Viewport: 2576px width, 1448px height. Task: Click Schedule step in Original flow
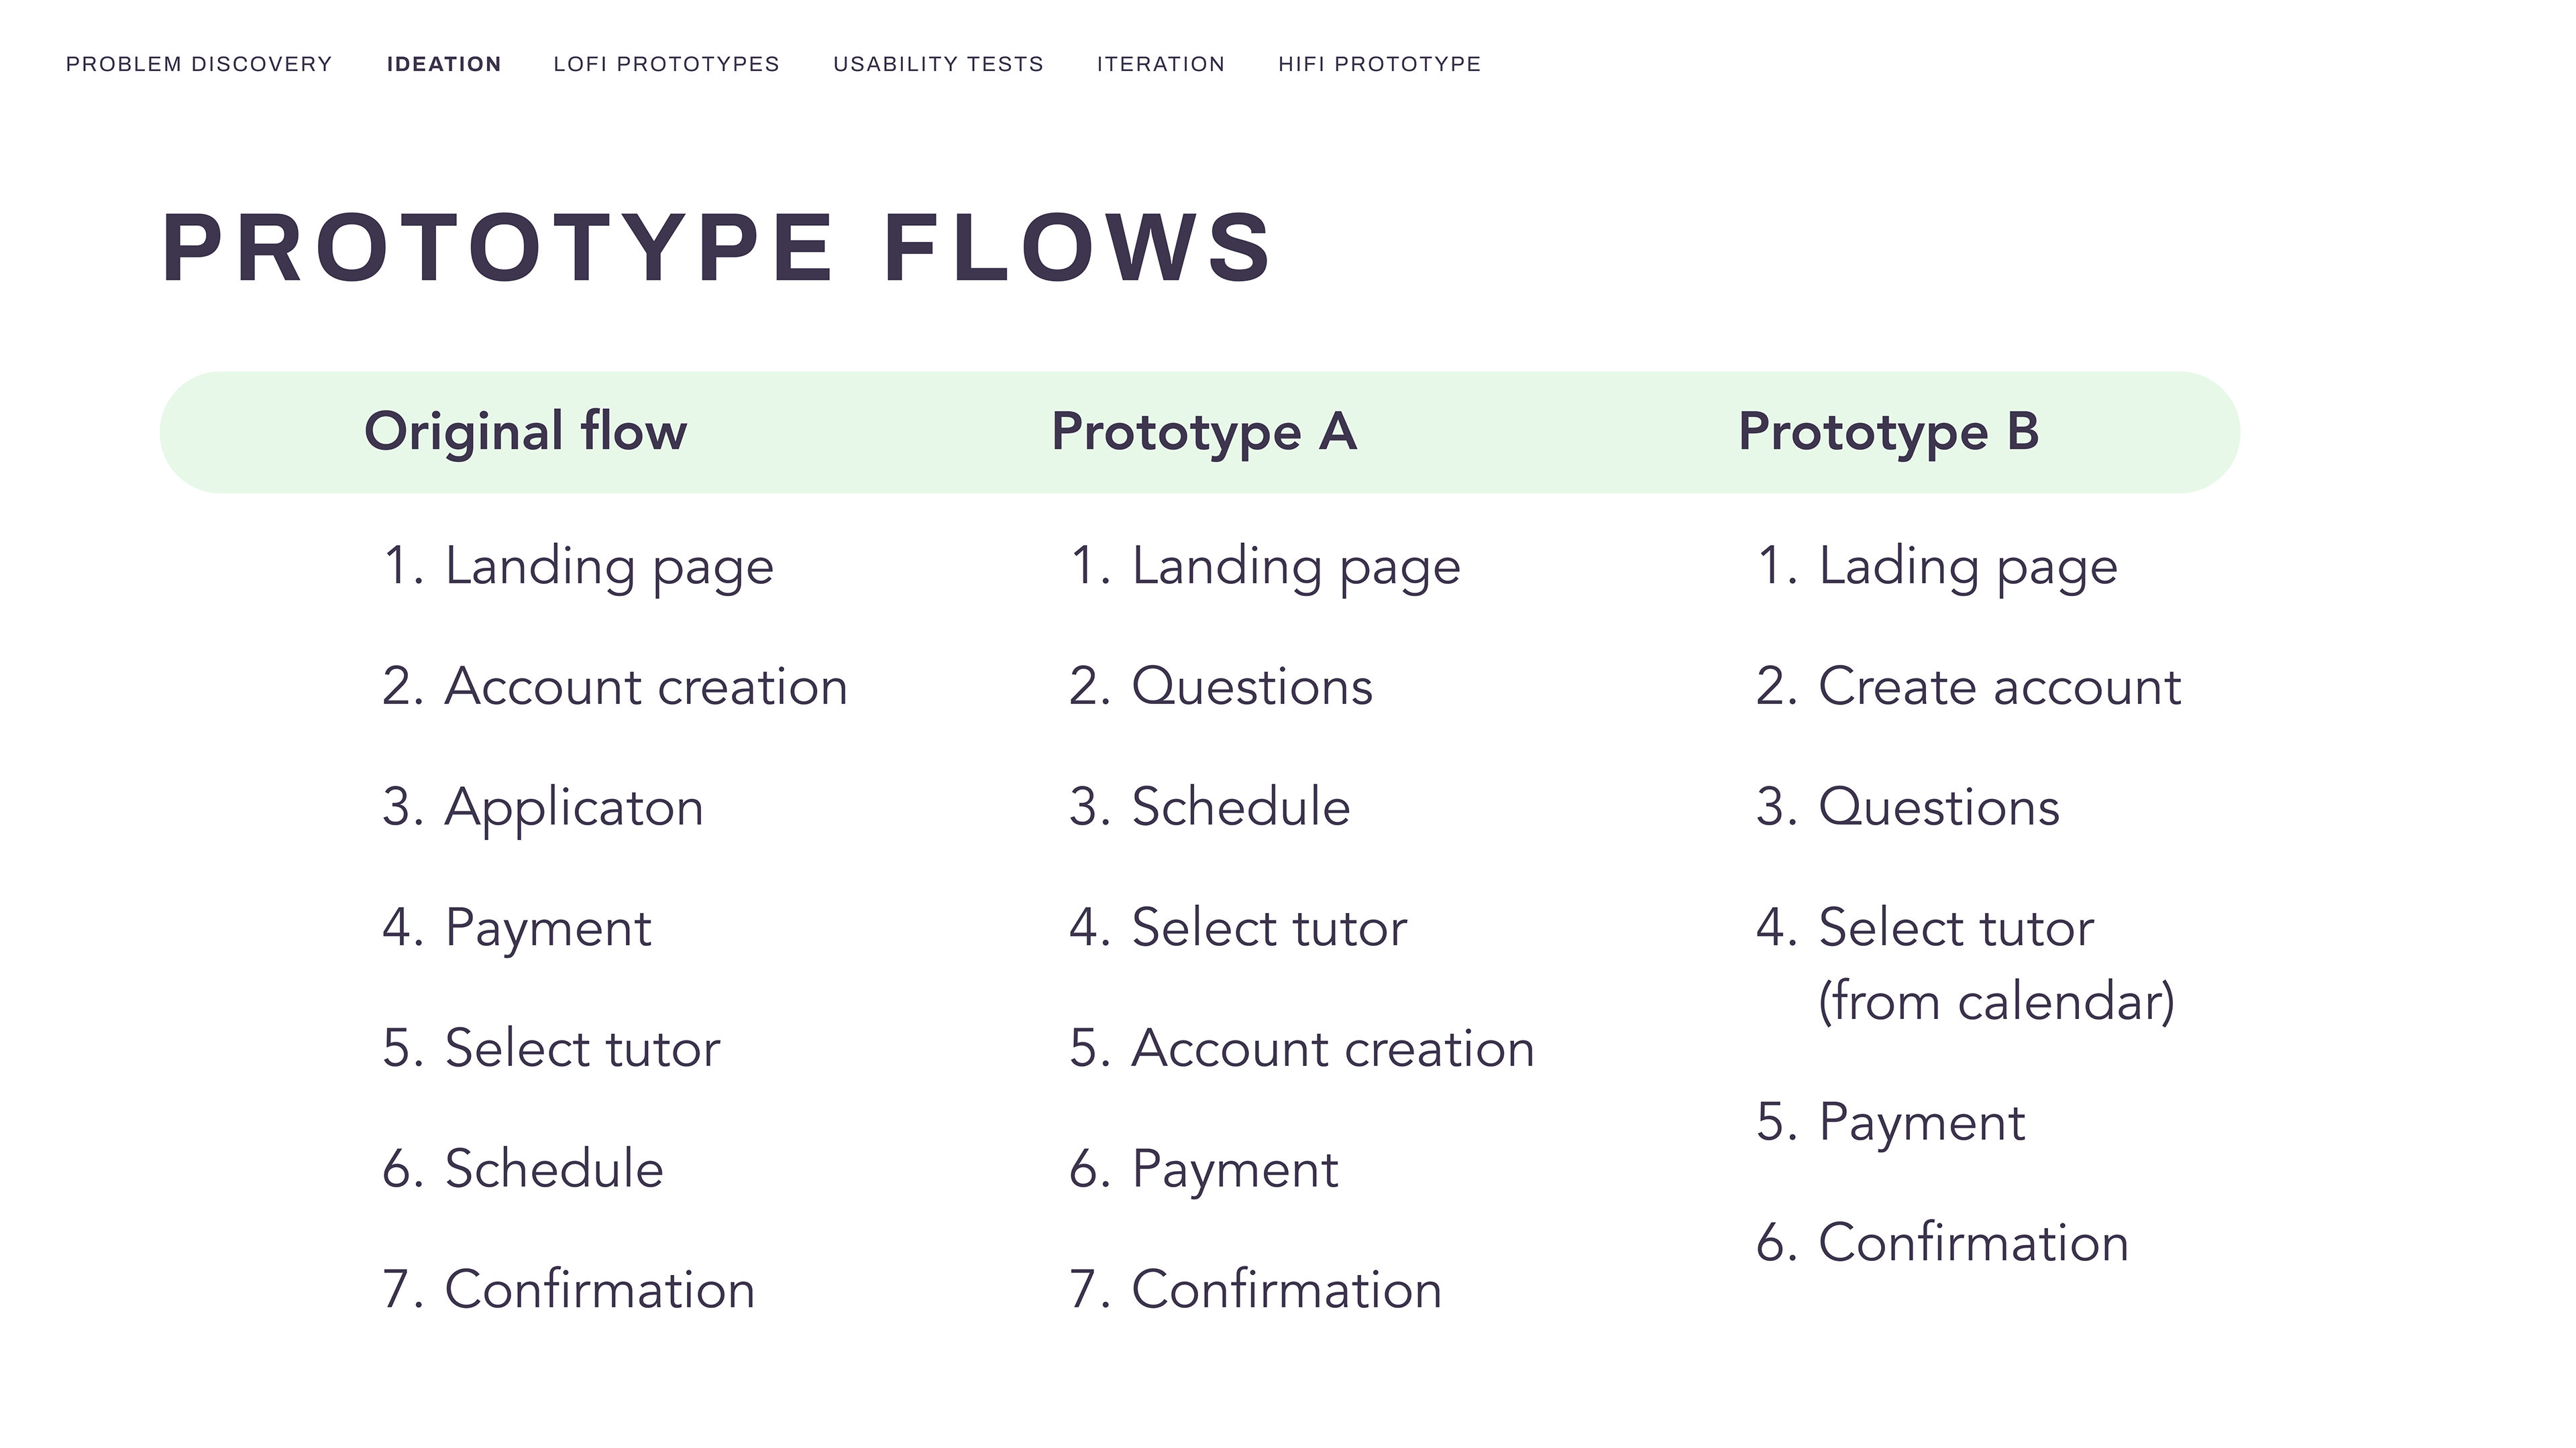pos(553,1169)
